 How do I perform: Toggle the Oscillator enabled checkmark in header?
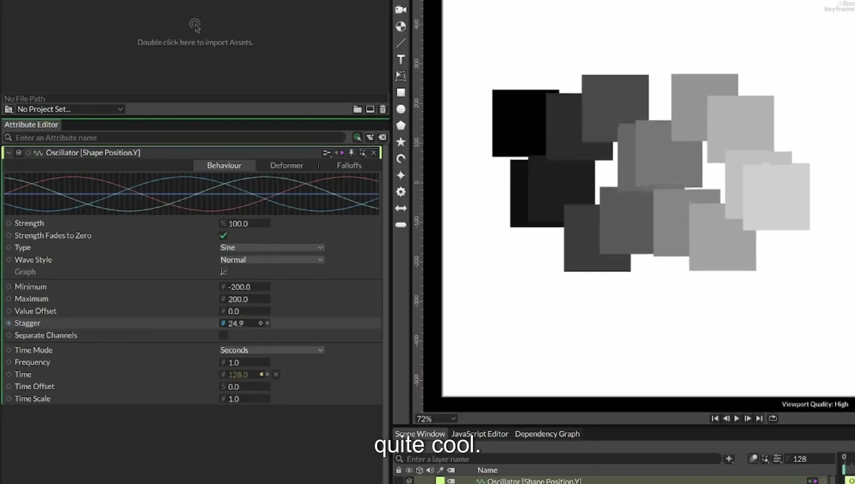[x=19, y=153]
